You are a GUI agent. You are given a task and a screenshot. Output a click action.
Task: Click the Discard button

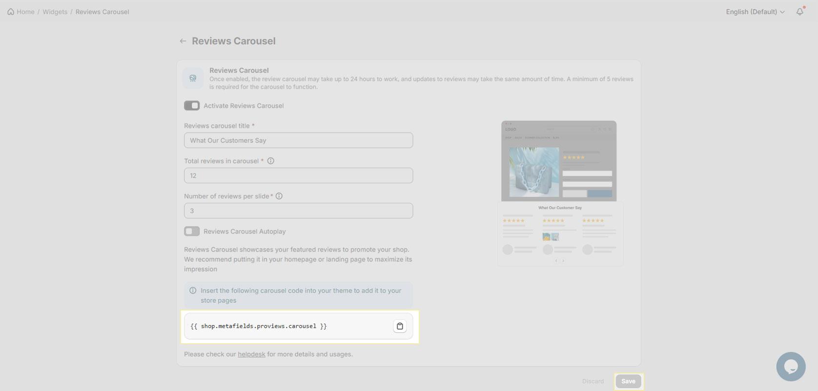point(593,381)
